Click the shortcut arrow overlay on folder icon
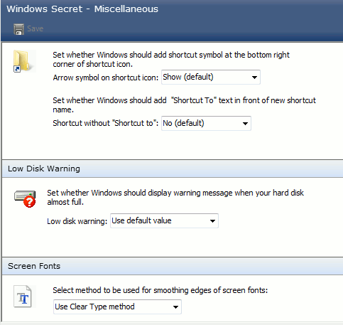This screenshot has height=325, width=343. [x=17, y=69]
